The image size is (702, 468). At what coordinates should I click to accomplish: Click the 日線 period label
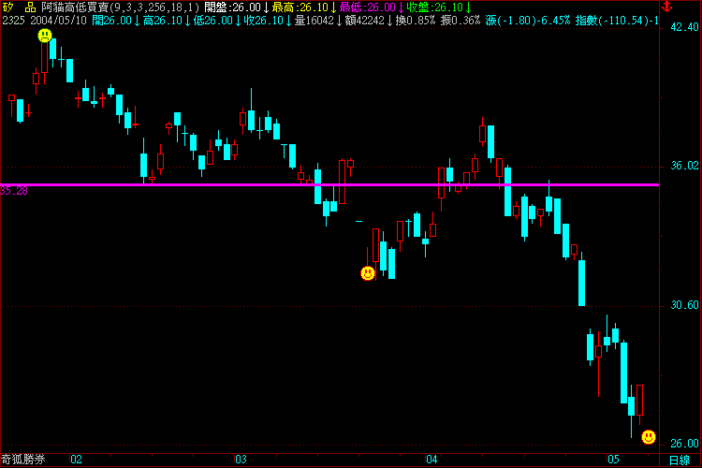point(680,460)
